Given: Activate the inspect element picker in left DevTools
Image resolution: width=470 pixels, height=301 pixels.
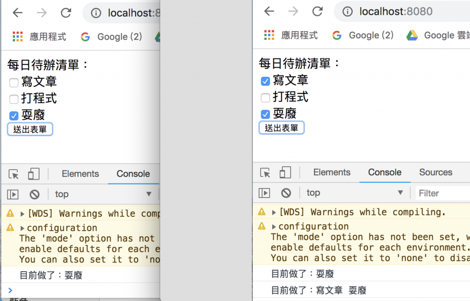Looking at the screenshot, I should 13,174.
